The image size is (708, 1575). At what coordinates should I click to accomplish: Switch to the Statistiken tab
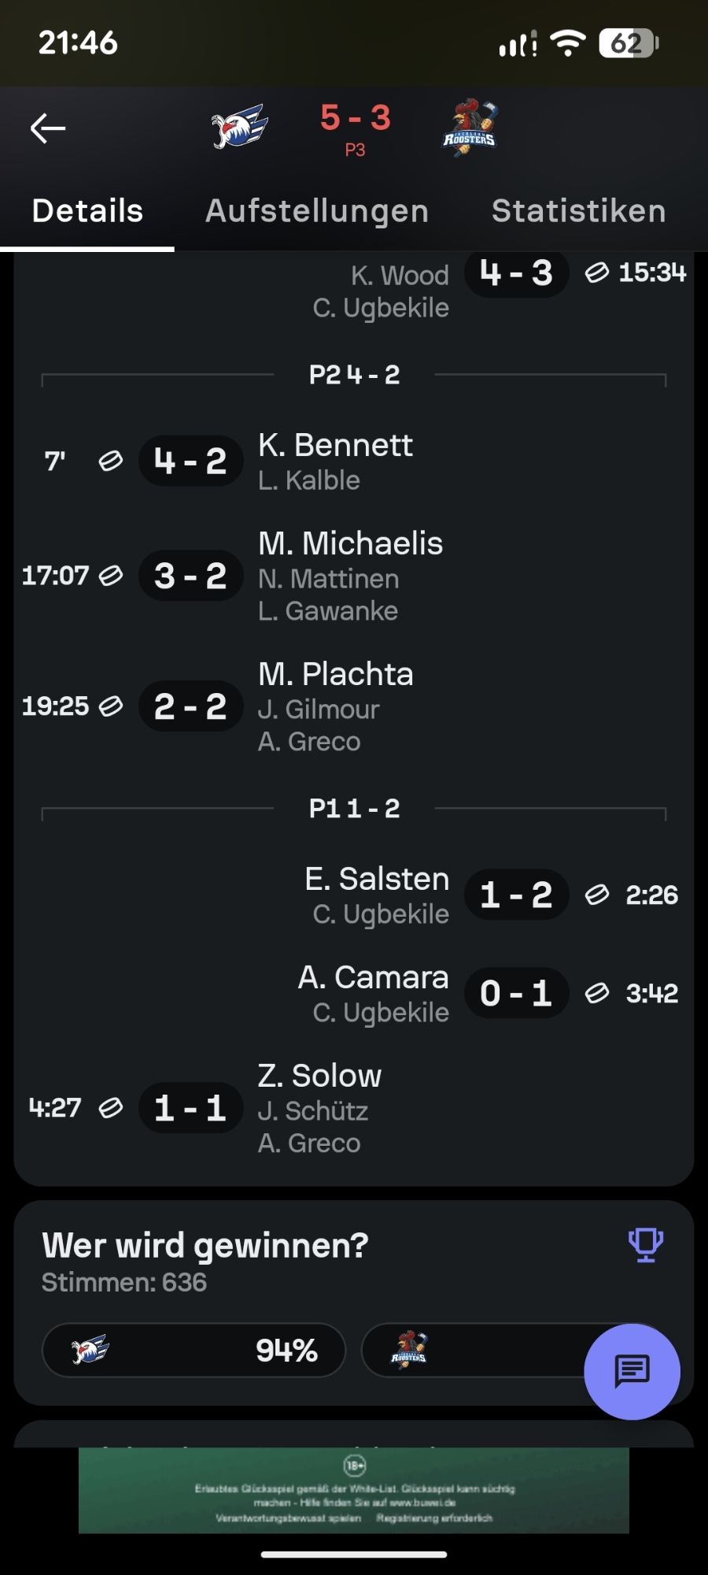(x=578, y=211)
